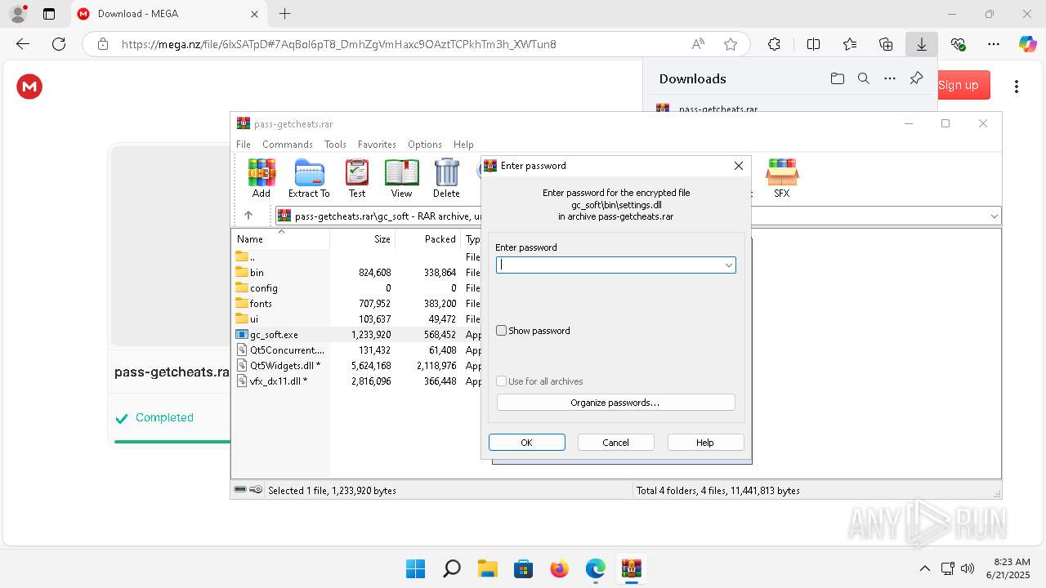Open File Explorer from the taskbar
The height and width of the screenshot is (588, 1046).
(x=487, y=568)
